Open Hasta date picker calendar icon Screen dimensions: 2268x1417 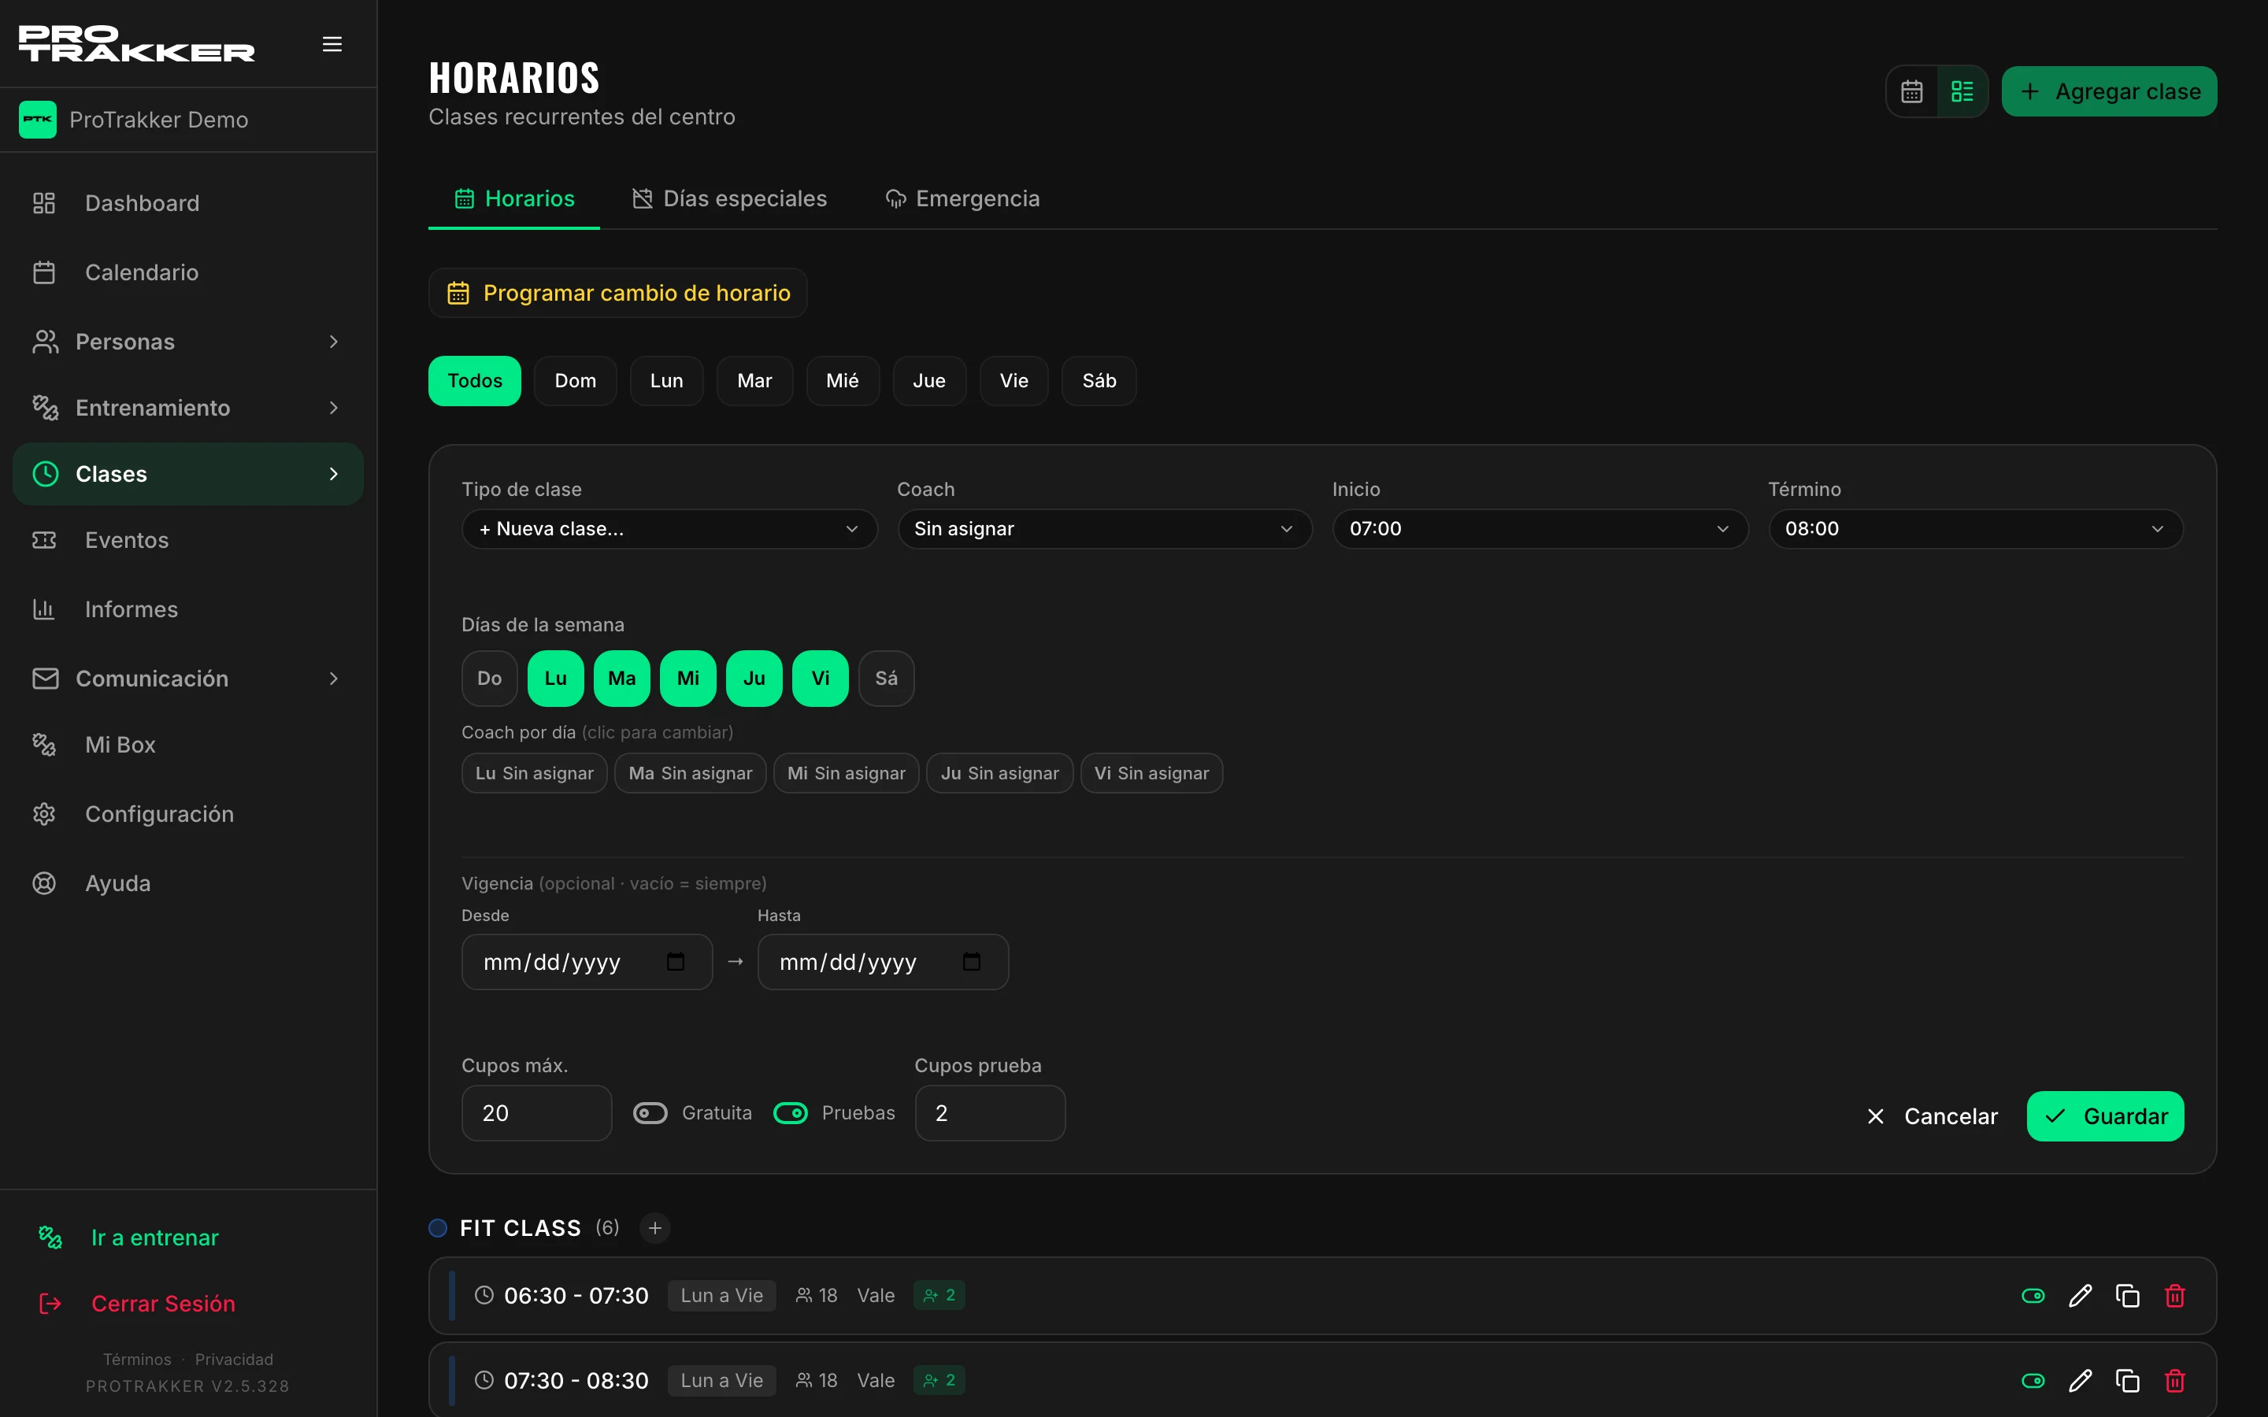[971, 961]
